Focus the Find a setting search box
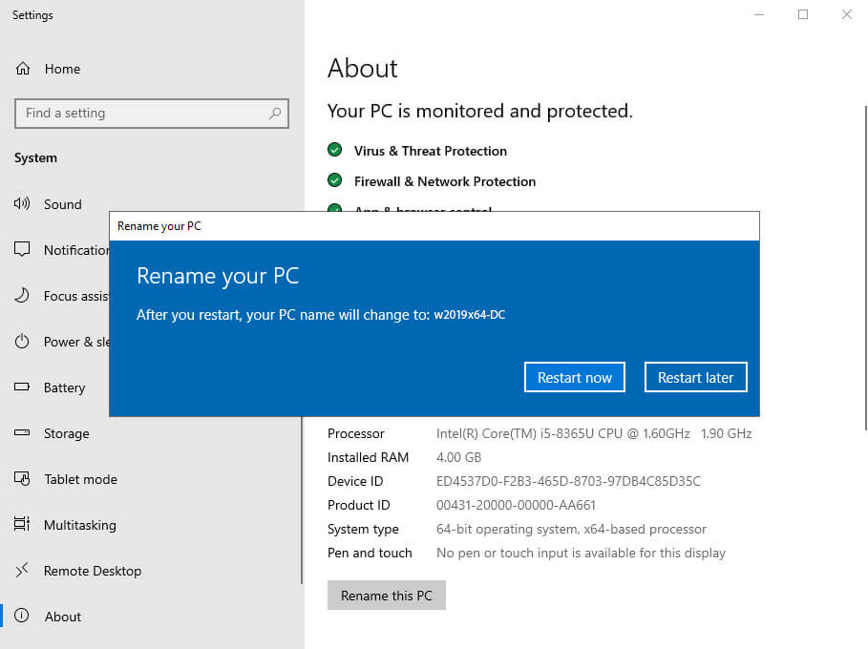The width and height of the screenshot is (868, 649). coord(152,114)
